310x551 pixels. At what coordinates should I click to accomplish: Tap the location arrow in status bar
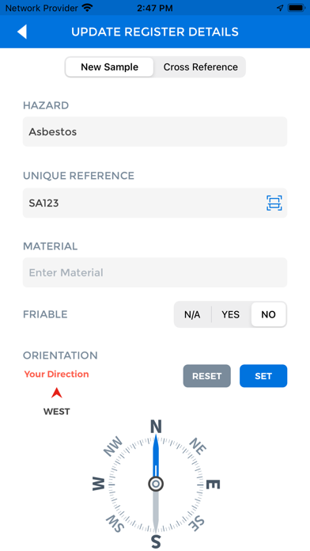(x=280, y=8)
